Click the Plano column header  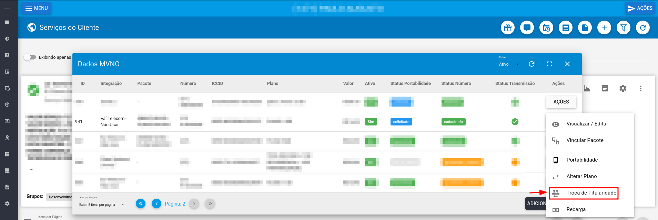tap(273, 84)
